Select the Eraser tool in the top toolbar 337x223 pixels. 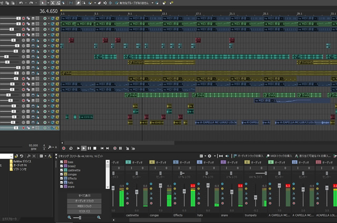point(100,3)
